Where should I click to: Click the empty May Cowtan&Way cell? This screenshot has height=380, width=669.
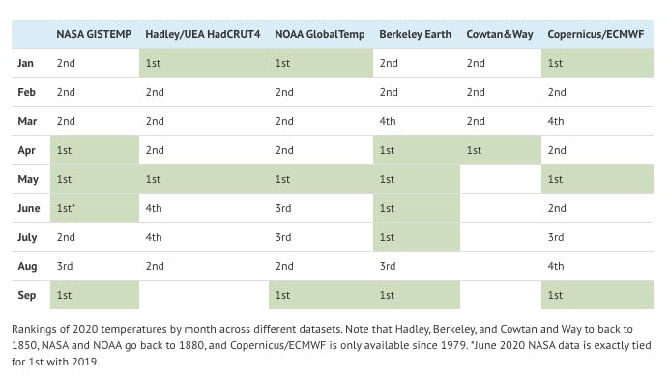click(x=501, y=179)
